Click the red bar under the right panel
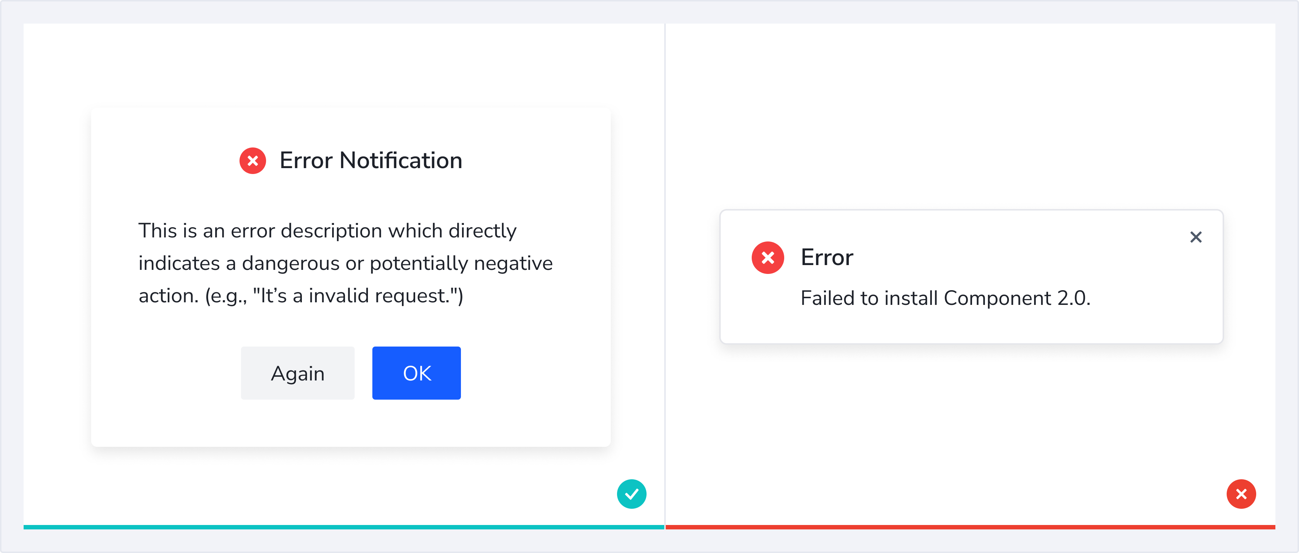The image size is (1299, 553). (970, 527)
